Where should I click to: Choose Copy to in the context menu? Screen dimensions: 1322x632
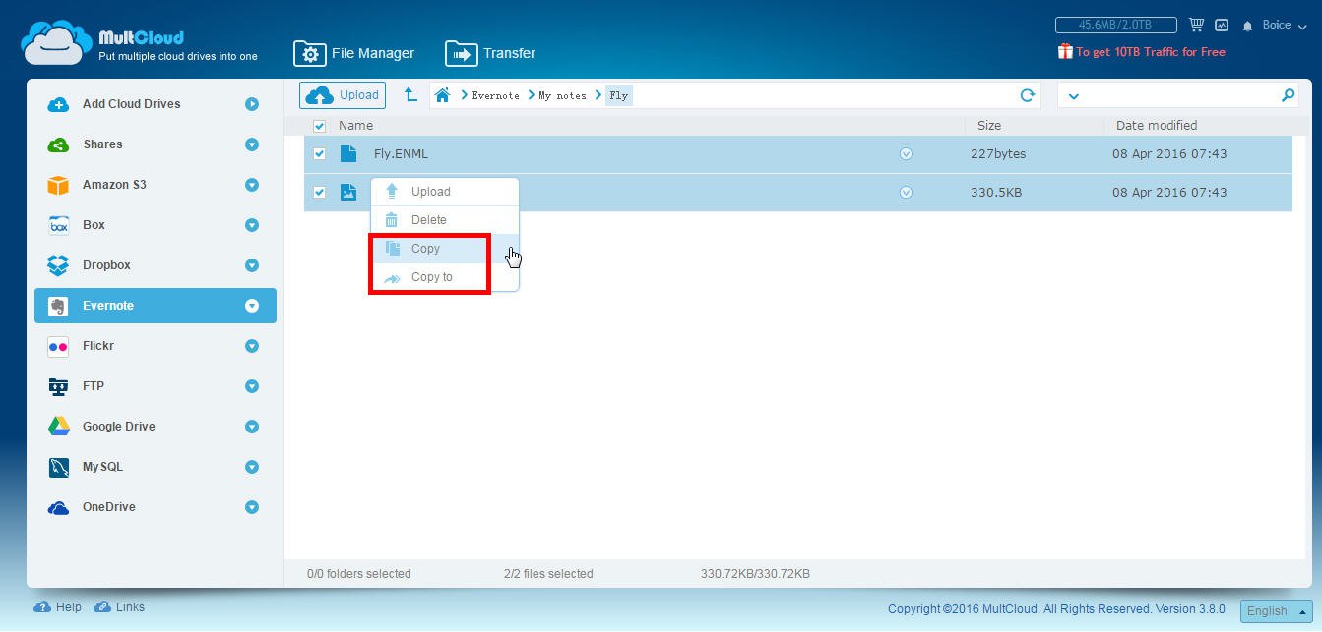pyautogui.click(x=444, y=277)
